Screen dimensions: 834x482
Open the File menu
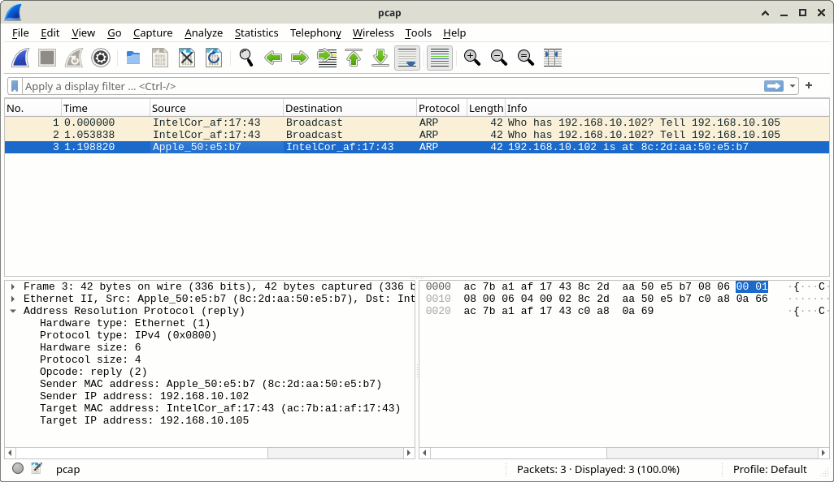tap(20, 33)
